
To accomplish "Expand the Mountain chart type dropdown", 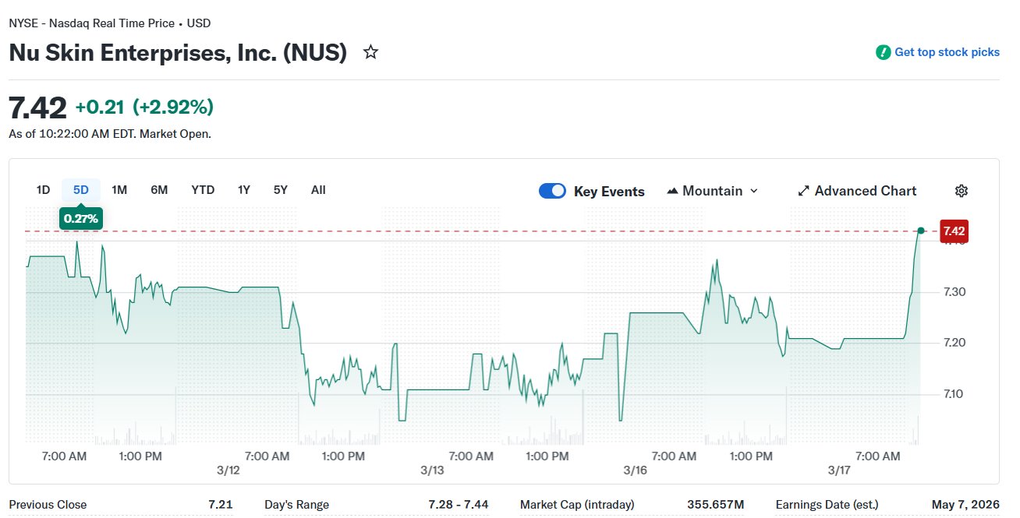I will tap(753, 191).
